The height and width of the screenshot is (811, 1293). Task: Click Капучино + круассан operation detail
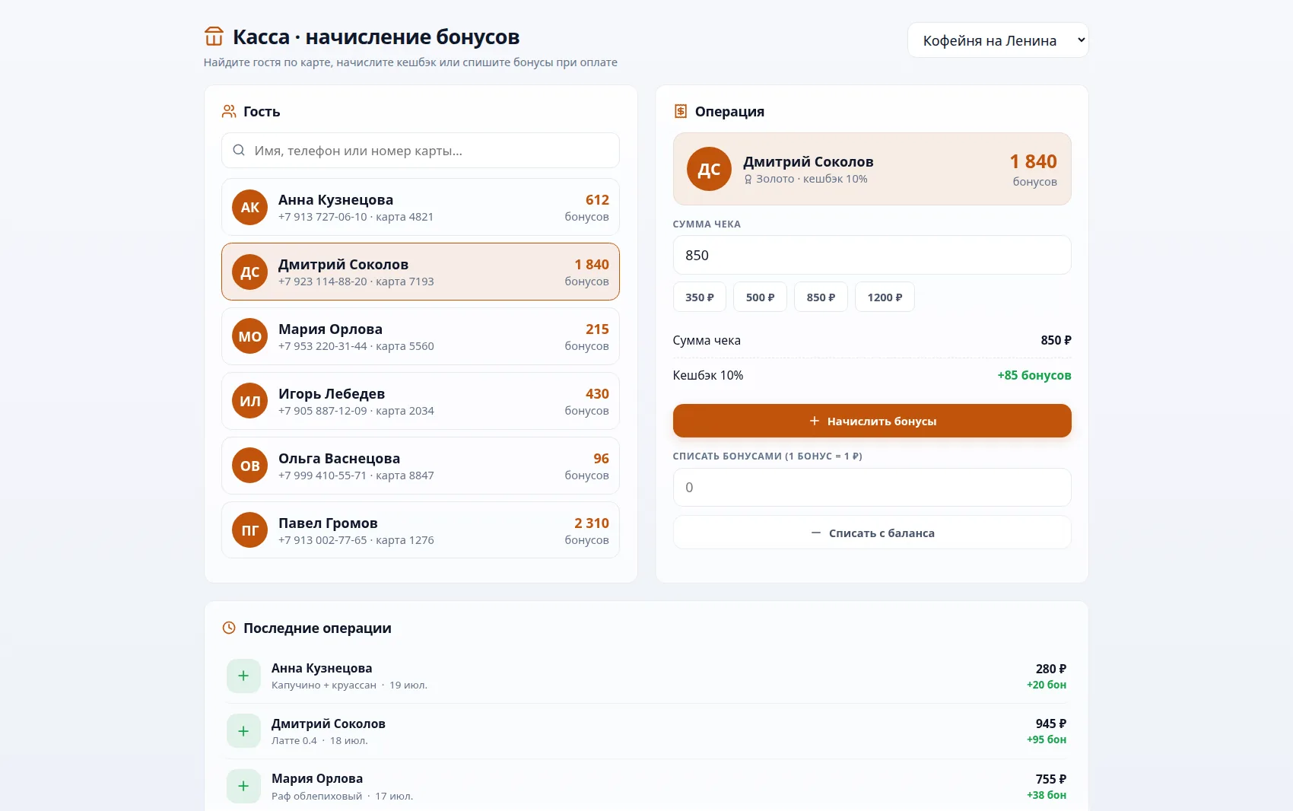coord(324,685)
